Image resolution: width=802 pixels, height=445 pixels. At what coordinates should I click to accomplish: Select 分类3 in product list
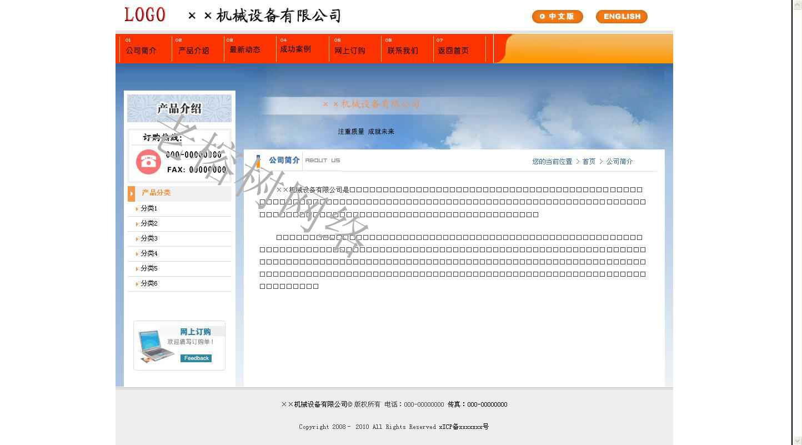[x=149, y=238]
